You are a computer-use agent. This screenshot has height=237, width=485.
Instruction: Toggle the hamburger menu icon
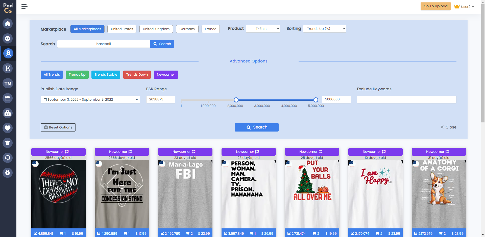tap(24, 7)
